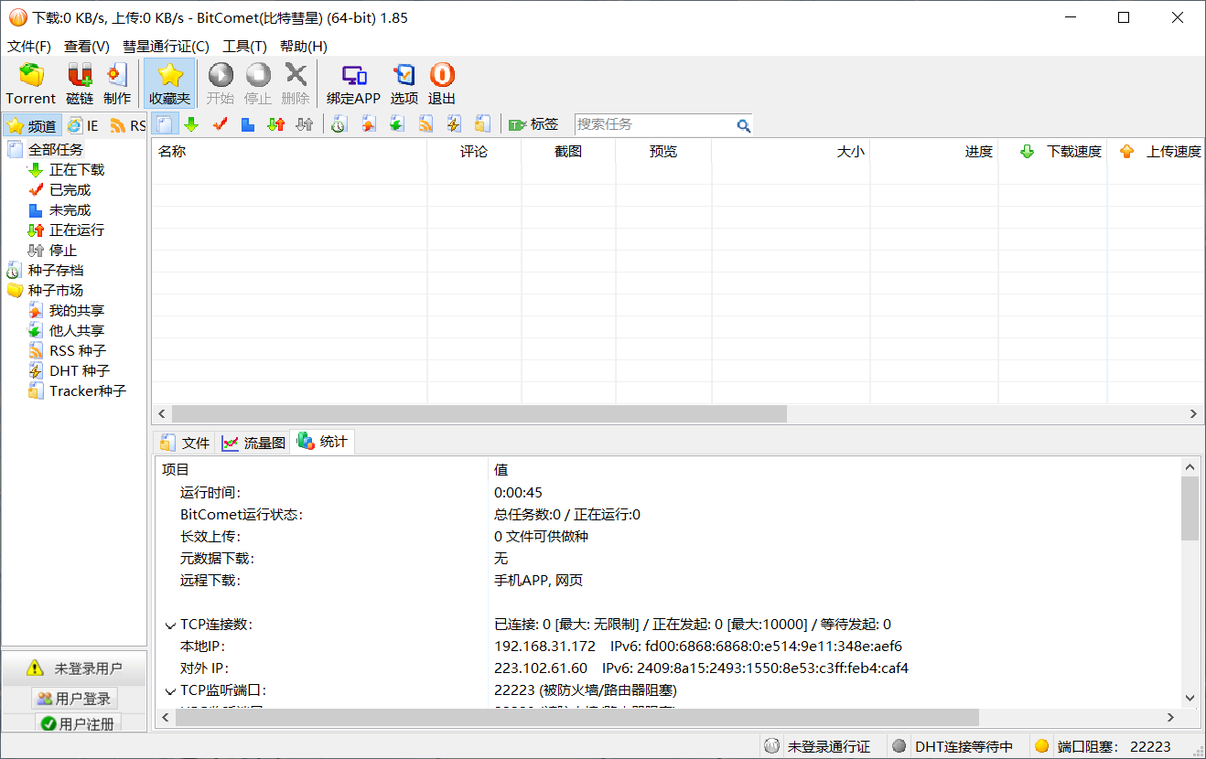Sort by the 进度 column header
Image resolution: width=1206 pixels, height=759 pixels.
(x=933, y=152)
